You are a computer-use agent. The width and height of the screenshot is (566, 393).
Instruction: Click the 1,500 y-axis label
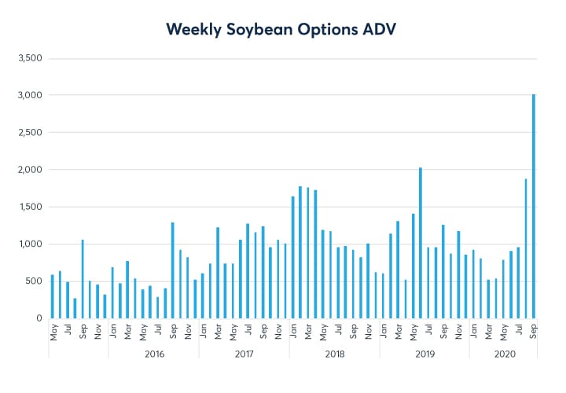coord(29,207)
